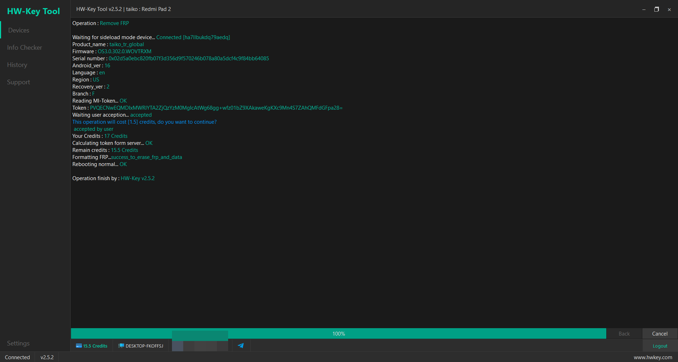Click the computer icon beside DESKTOP-FKOFFSJ
The width and height of the screenshot is (678, 362).
coord(121,346)
